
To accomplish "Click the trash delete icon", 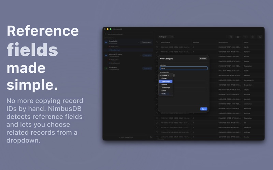I will pos(253,37).
